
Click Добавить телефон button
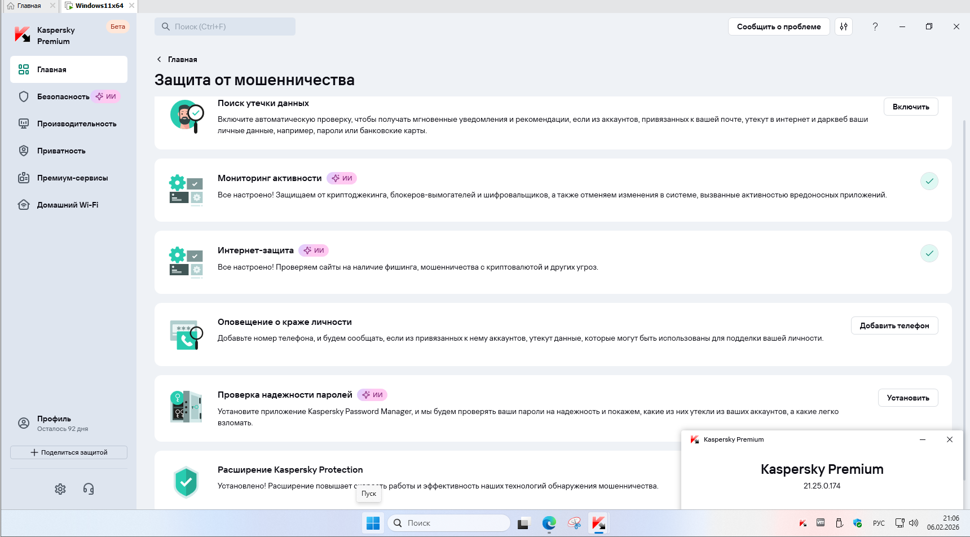coord(894,325)
